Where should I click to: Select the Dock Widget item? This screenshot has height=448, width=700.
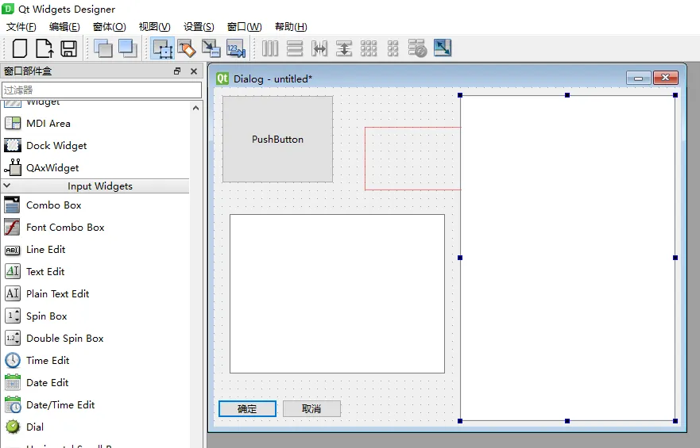(56, 146)
